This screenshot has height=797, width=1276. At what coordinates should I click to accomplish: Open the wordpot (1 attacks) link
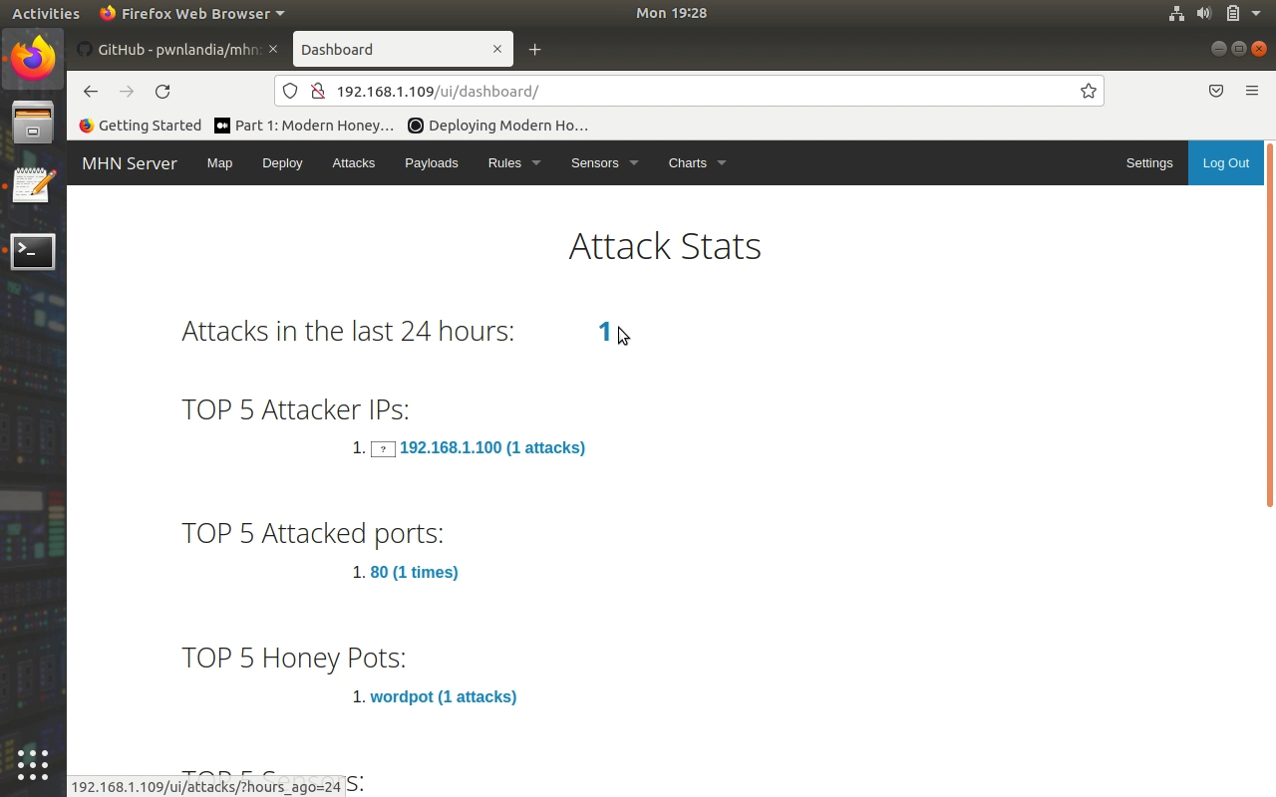point(443,697)
